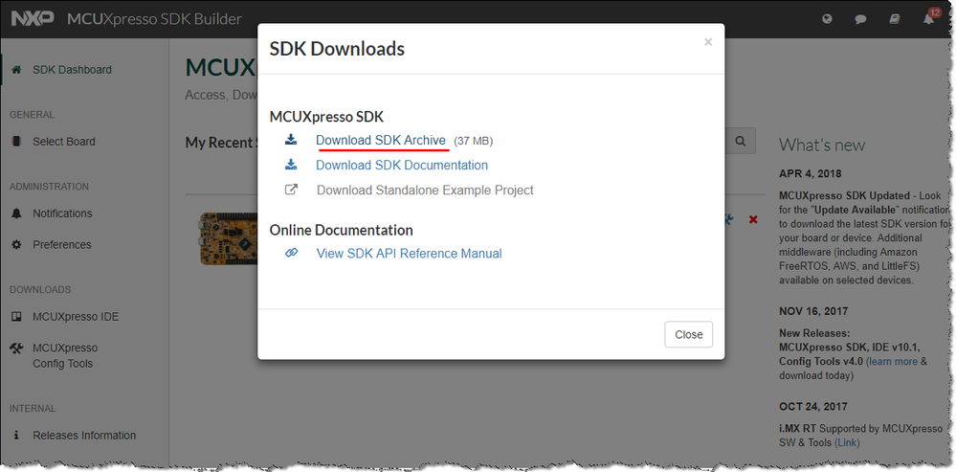Click the gear icon beside Preferences
The image size is (956, 472).
pyautogui.click(x=16, y=244)
